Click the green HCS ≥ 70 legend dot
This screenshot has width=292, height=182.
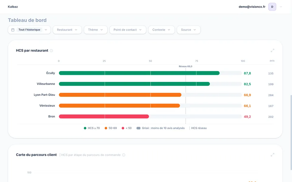(x=85, y=128)
